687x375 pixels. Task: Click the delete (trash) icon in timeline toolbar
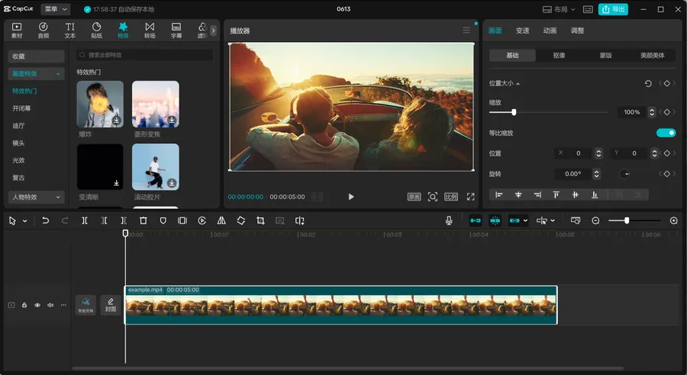tap(143, 220)
